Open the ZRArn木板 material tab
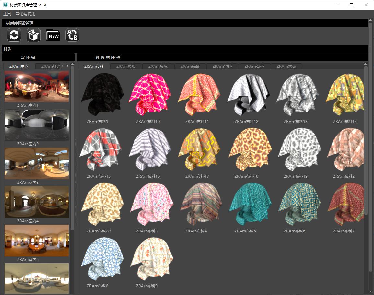Viewport: 374px width, 295px height. (x=286, y=66)
